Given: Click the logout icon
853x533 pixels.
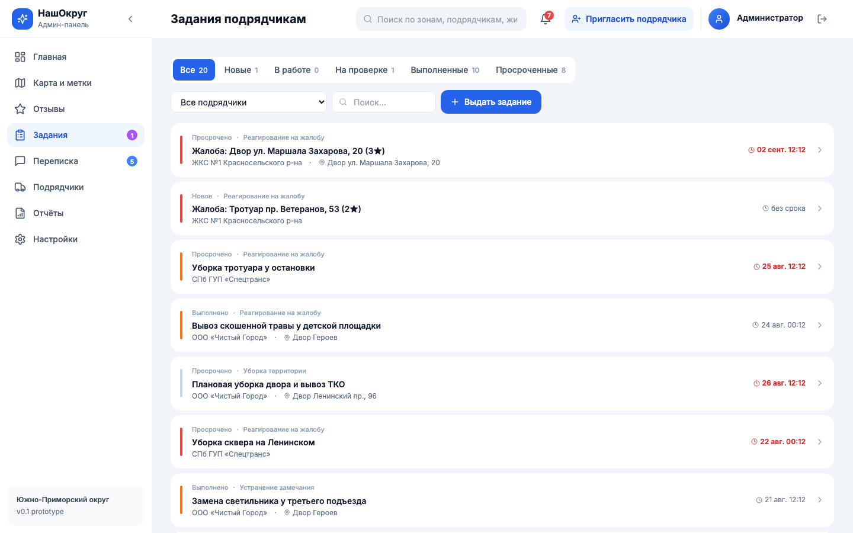Looking at the screenshot, I should (822, 19).
